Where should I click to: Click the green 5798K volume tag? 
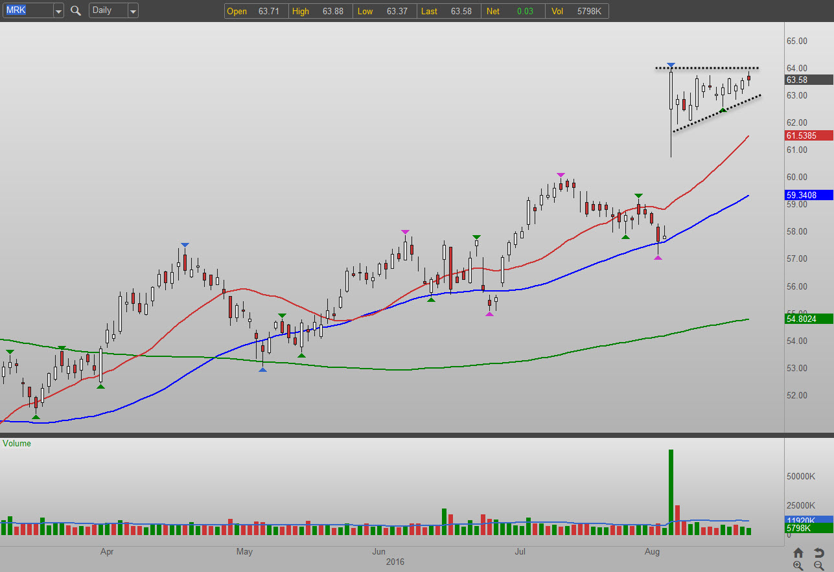[x=809, y=529]
